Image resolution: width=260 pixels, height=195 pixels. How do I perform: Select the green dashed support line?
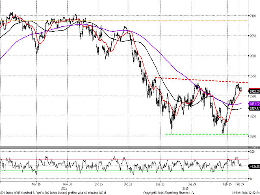point(207,134)
